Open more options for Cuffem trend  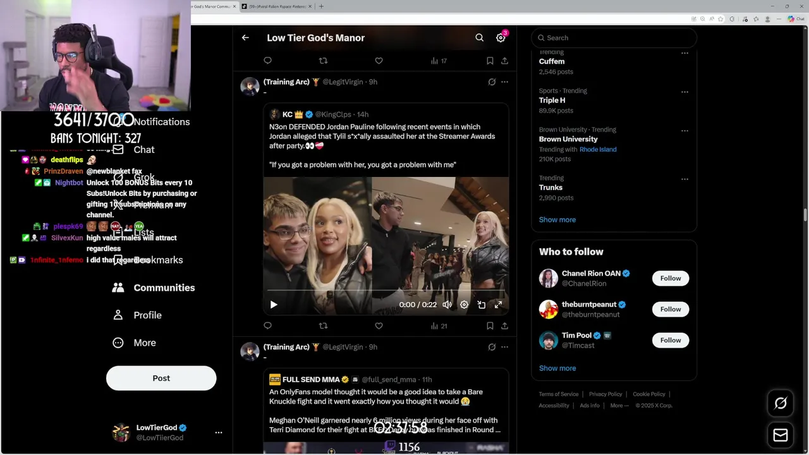pyautogui.click(x=684, y=53)
